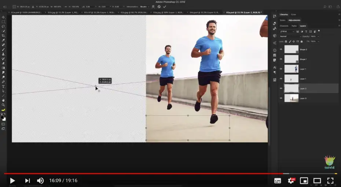Screen dimensions: 341x187
Task: Select the Lasso tool
Action: tap(3, 26)
